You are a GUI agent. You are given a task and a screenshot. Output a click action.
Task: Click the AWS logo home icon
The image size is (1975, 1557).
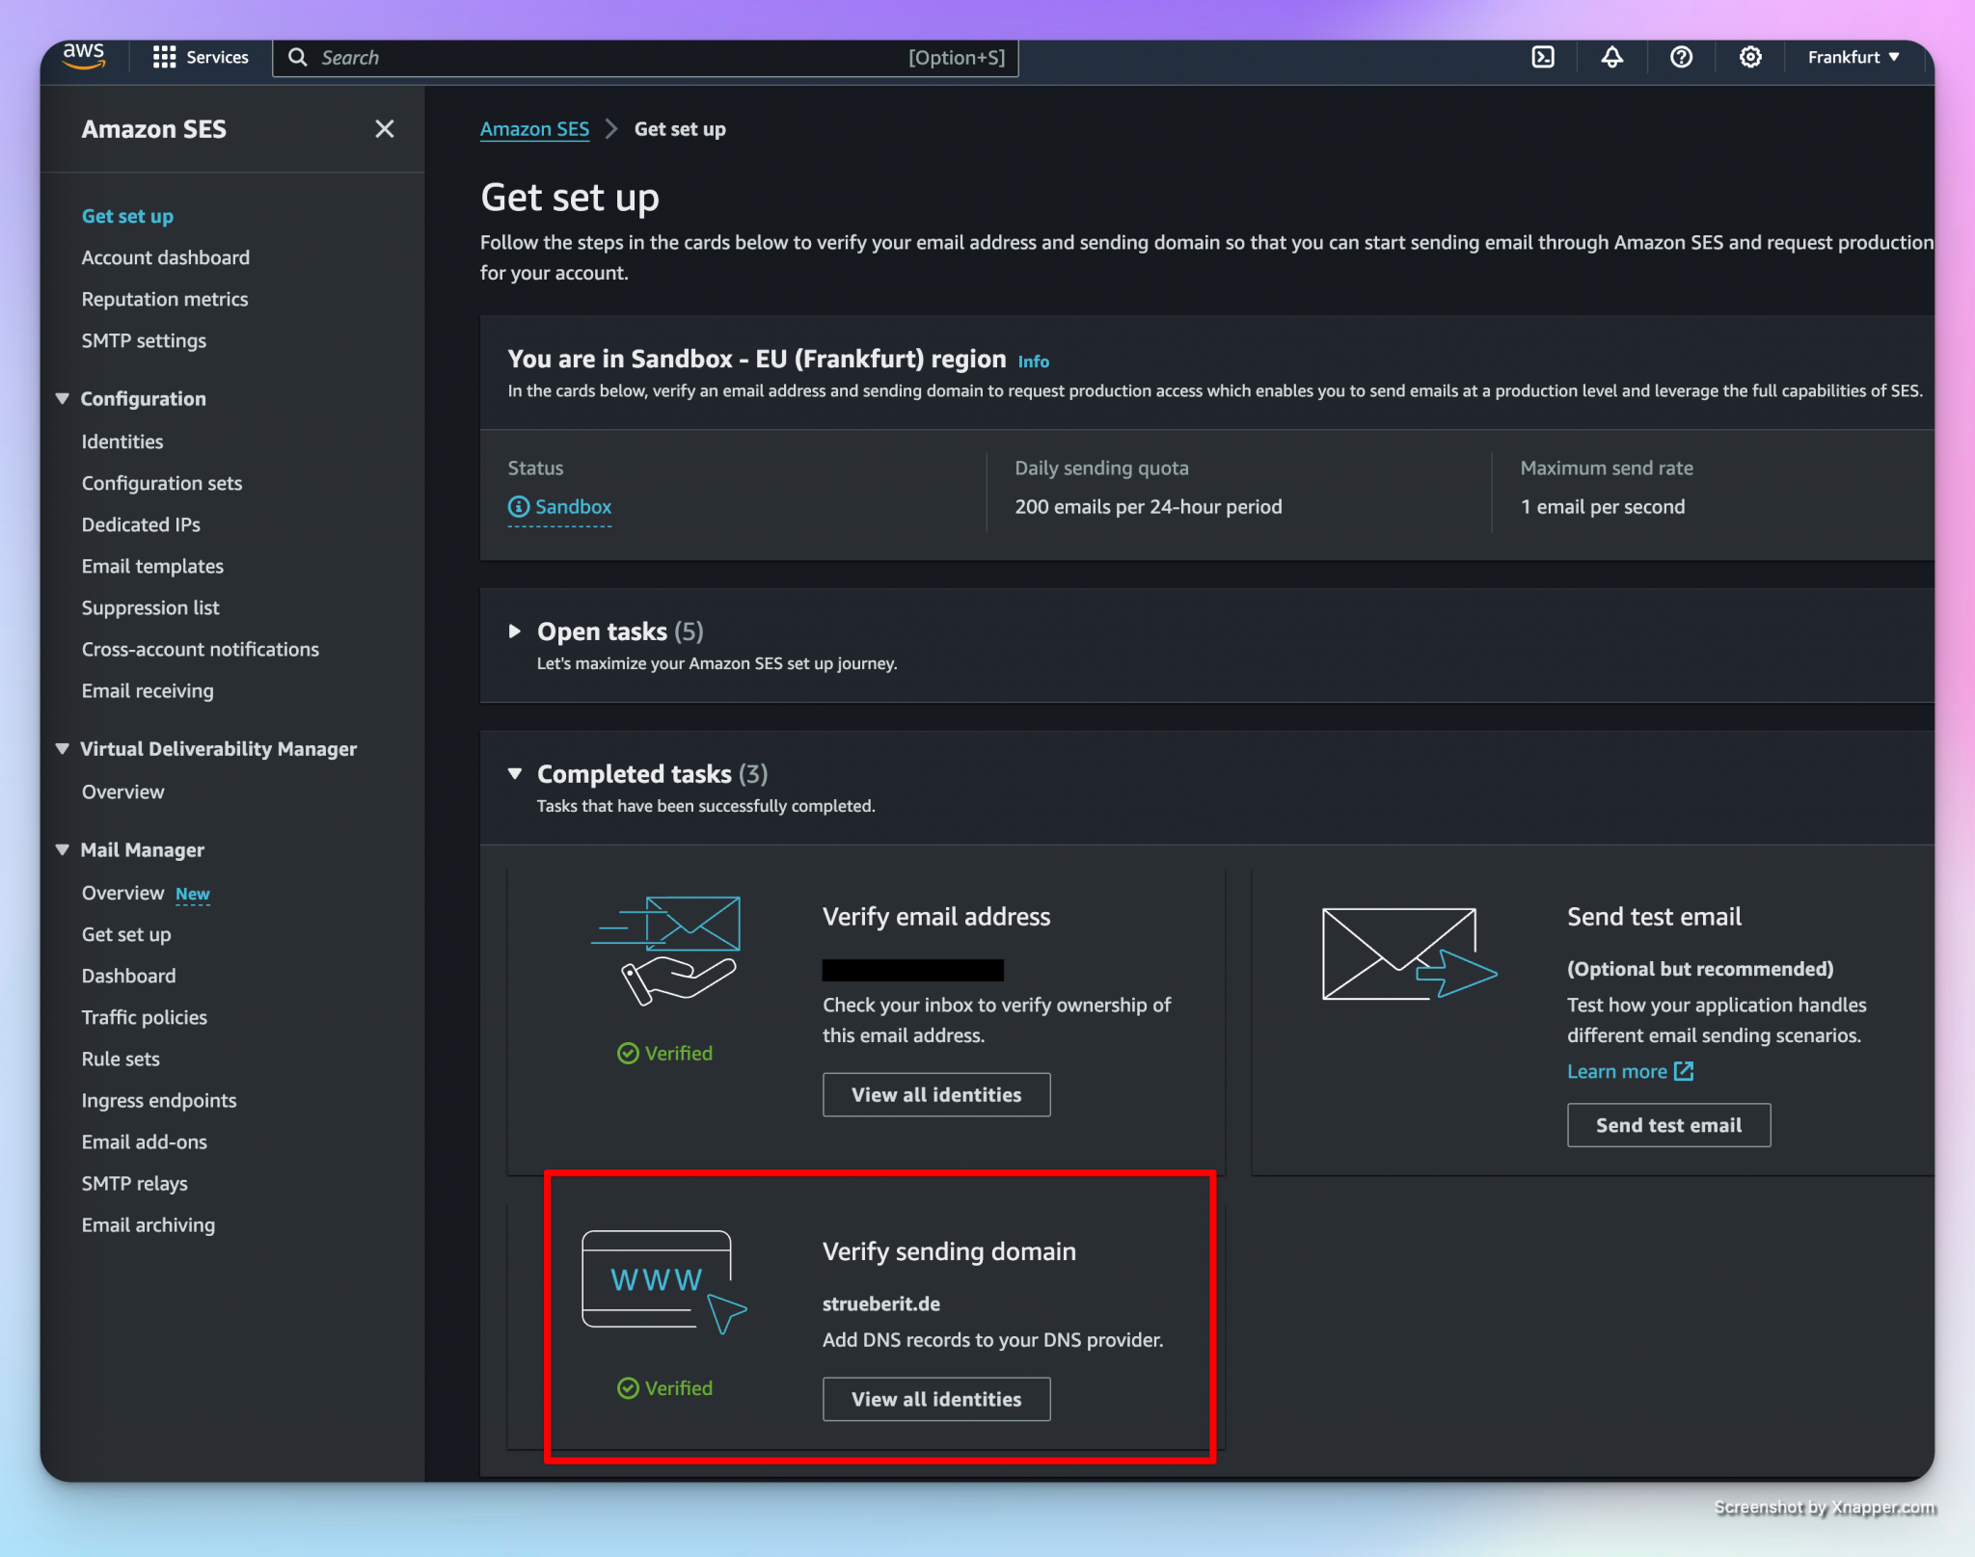[85, 56]
